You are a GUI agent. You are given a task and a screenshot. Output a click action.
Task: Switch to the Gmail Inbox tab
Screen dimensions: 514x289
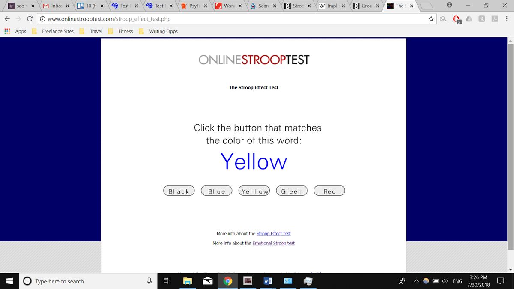coord(56,6)
